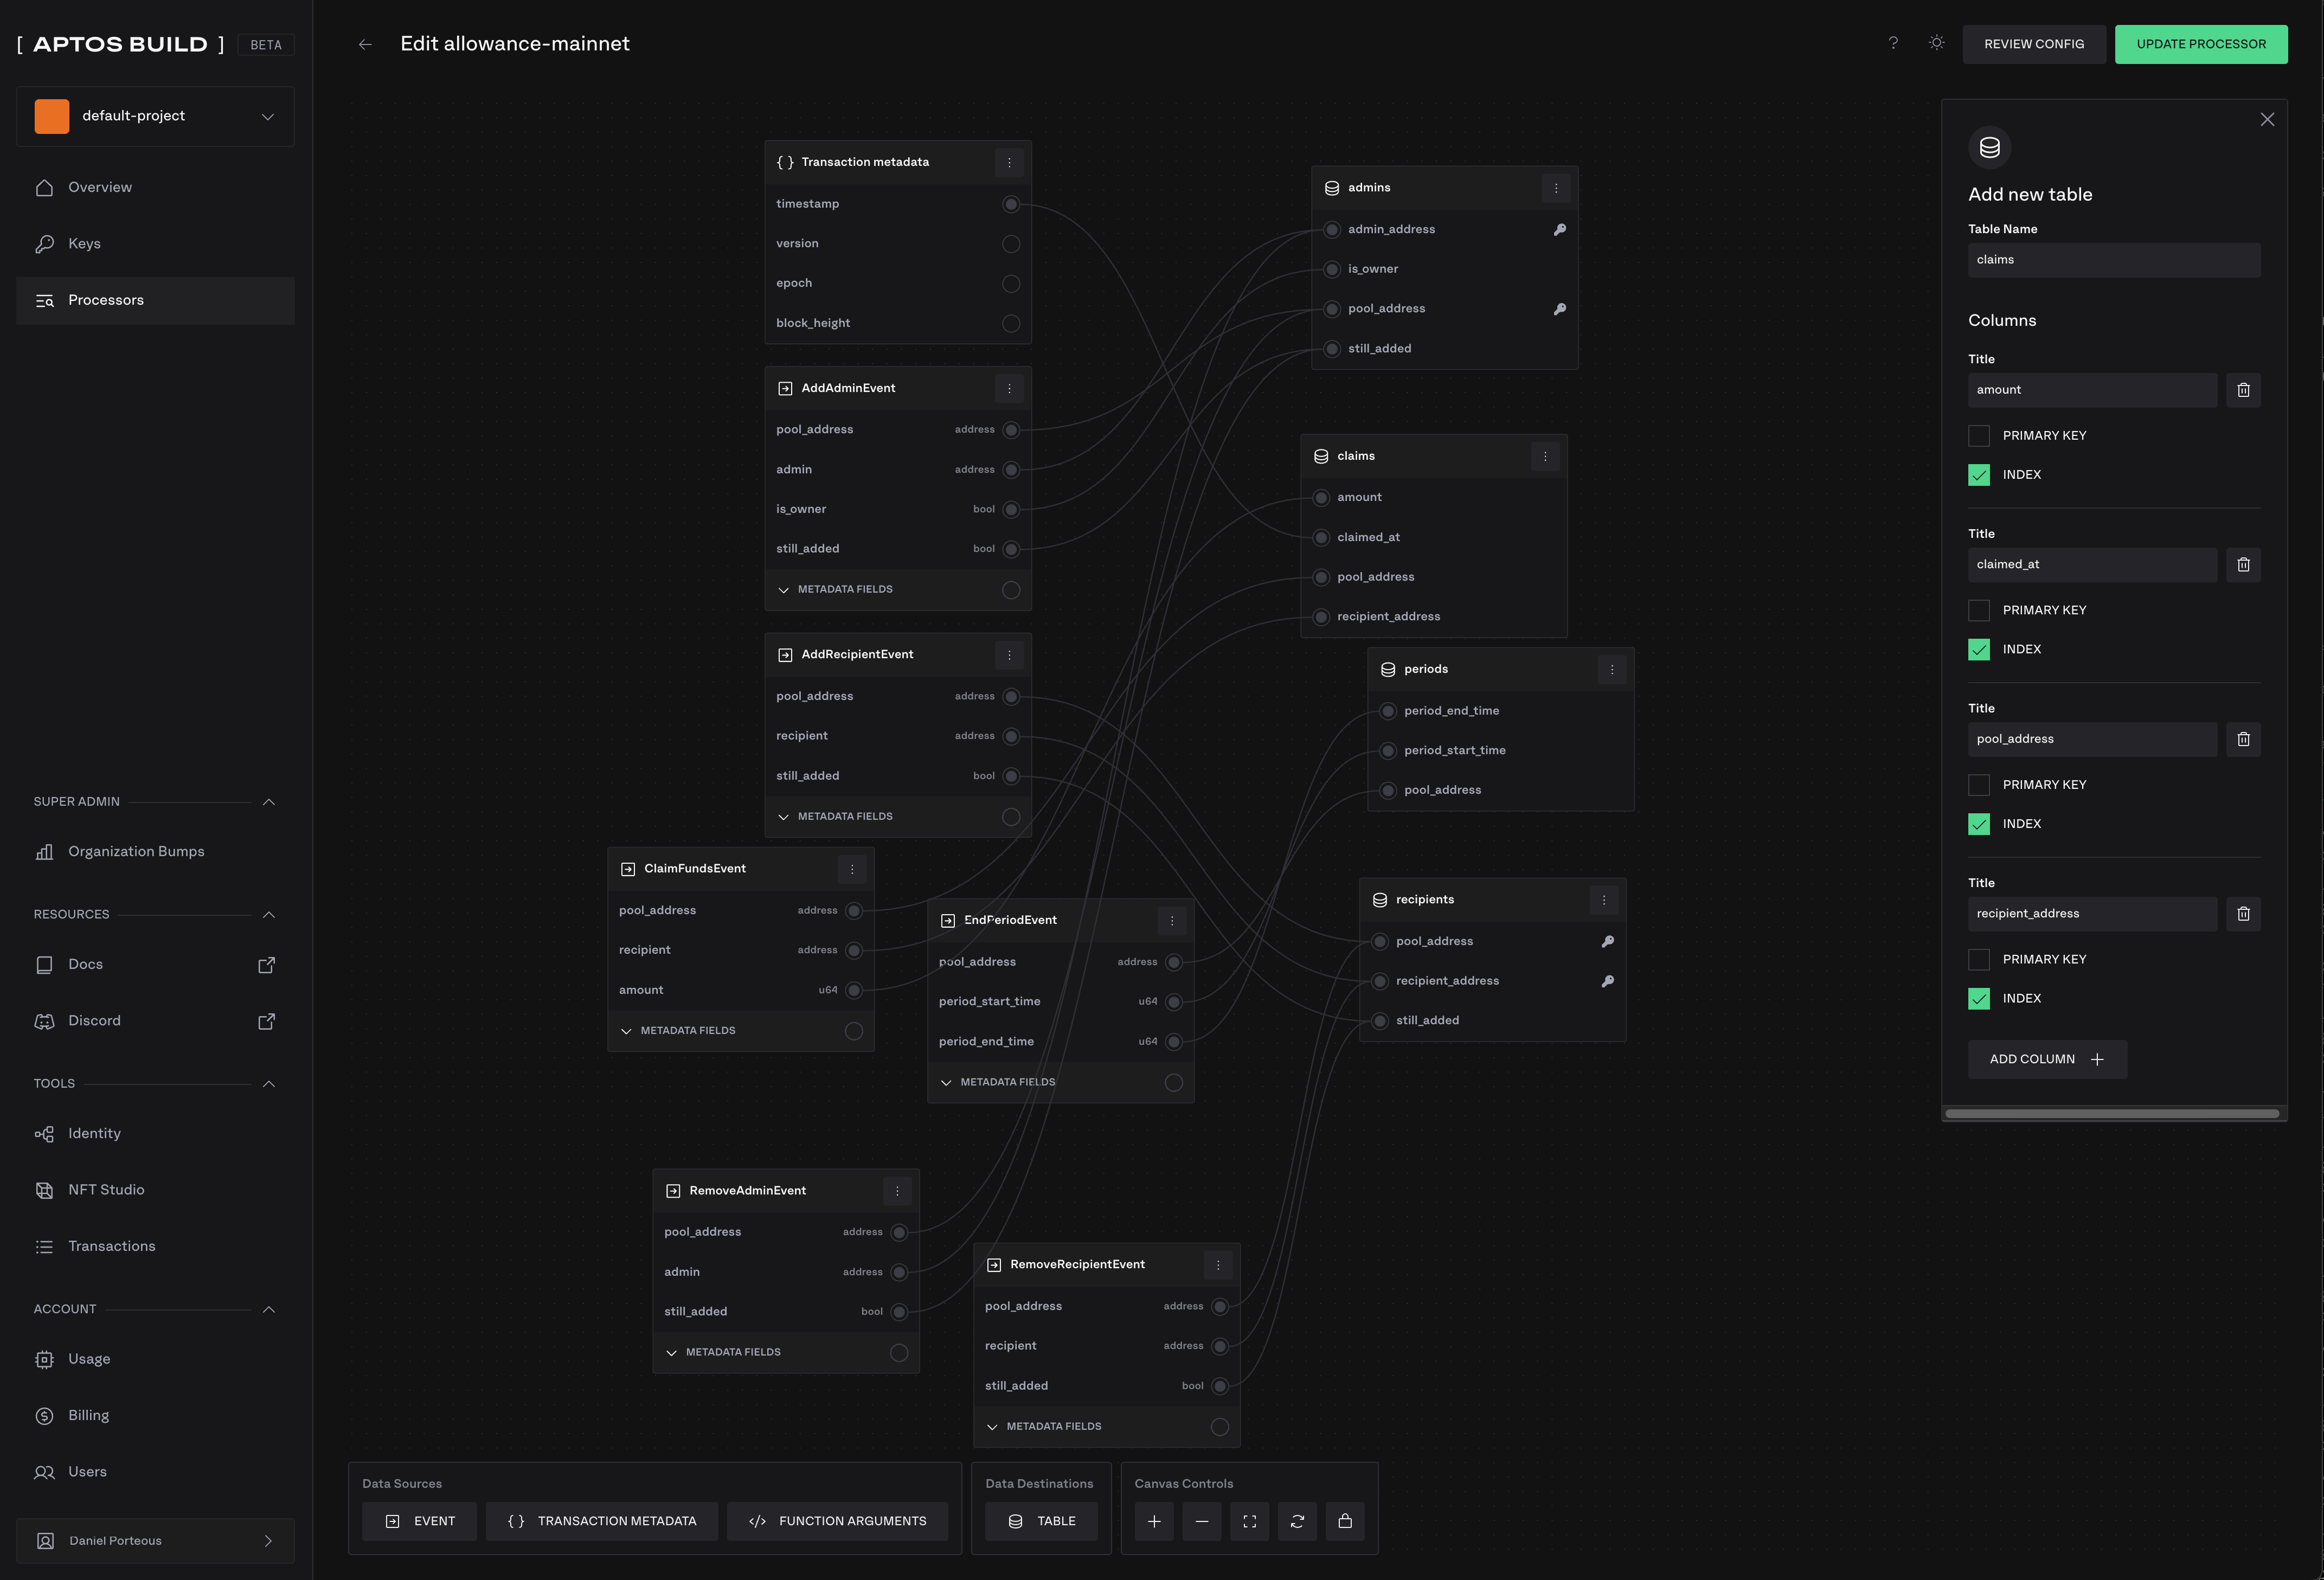2324x1580 pixels.
Task: Uncheck INDEX for the claimed_at column
Action: coord(1979,649)
